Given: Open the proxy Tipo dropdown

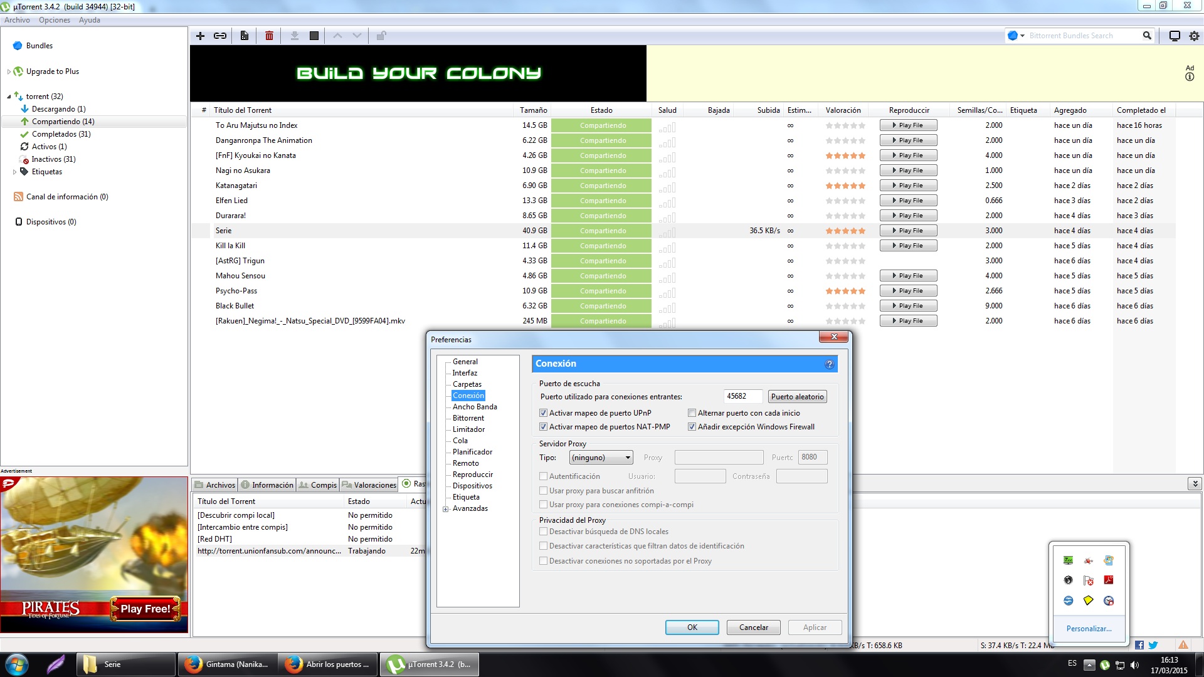Looking at the screenshot, I should point(601,458).
